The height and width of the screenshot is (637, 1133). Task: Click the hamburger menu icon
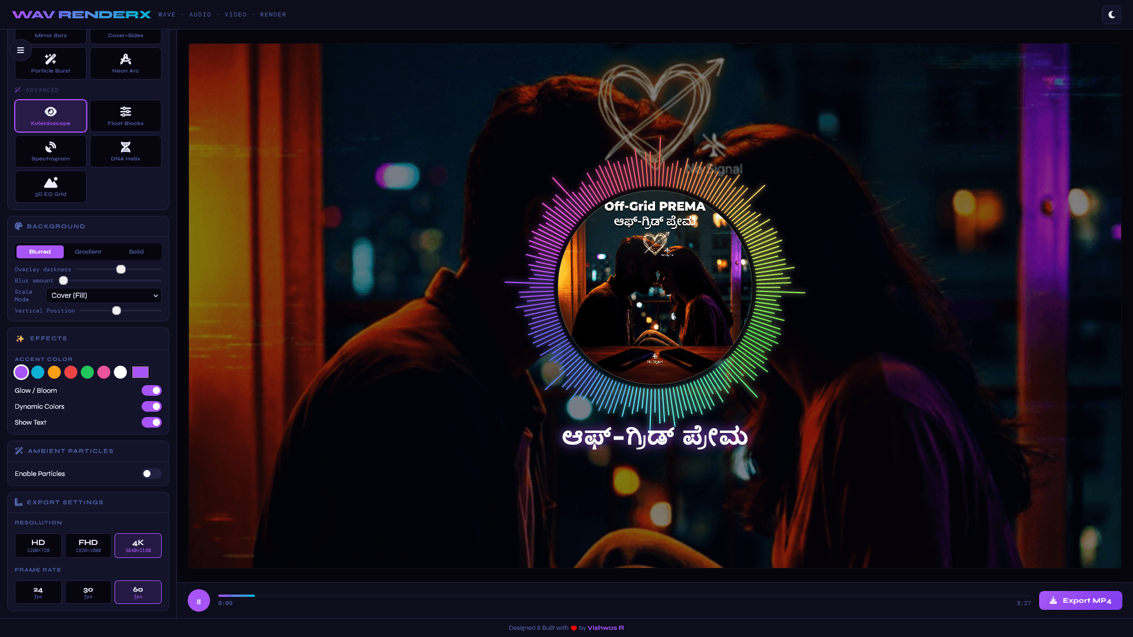21,50
